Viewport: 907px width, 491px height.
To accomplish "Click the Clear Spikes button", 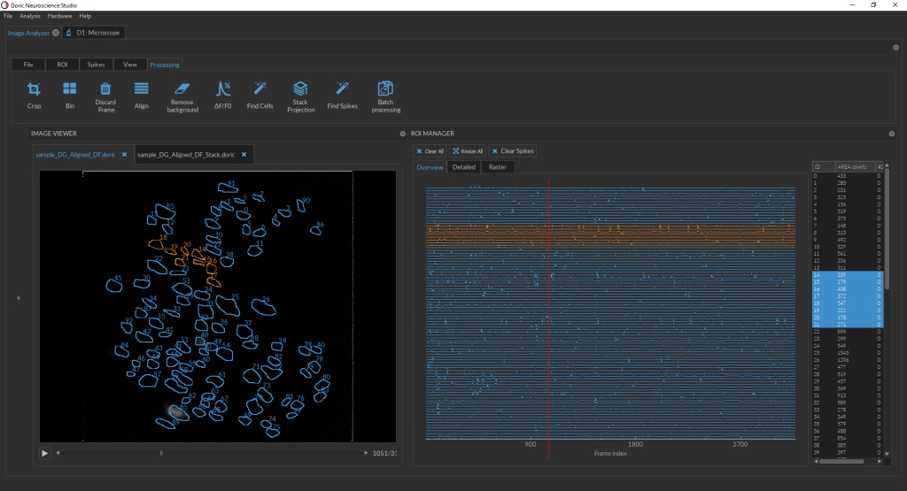I will [513, 151].
